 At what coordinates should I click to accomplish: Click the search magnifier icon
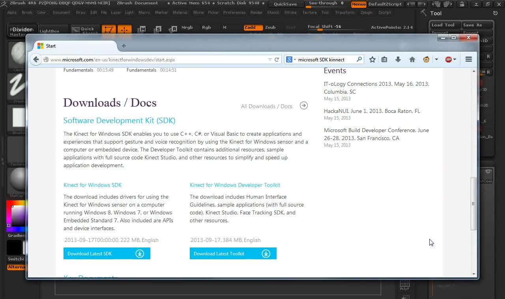pos(359,59)
